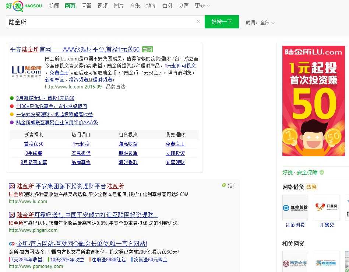The image size is (349, 272).
Task: Click the 品牌直达 link
Action: pyautogui.click(x=116, y=87)
